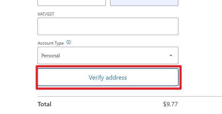This screenshot has height=114, width=222.
Task: Focus the VAT/GST input field
Action: pyautogui.click(x=108, y=26)
